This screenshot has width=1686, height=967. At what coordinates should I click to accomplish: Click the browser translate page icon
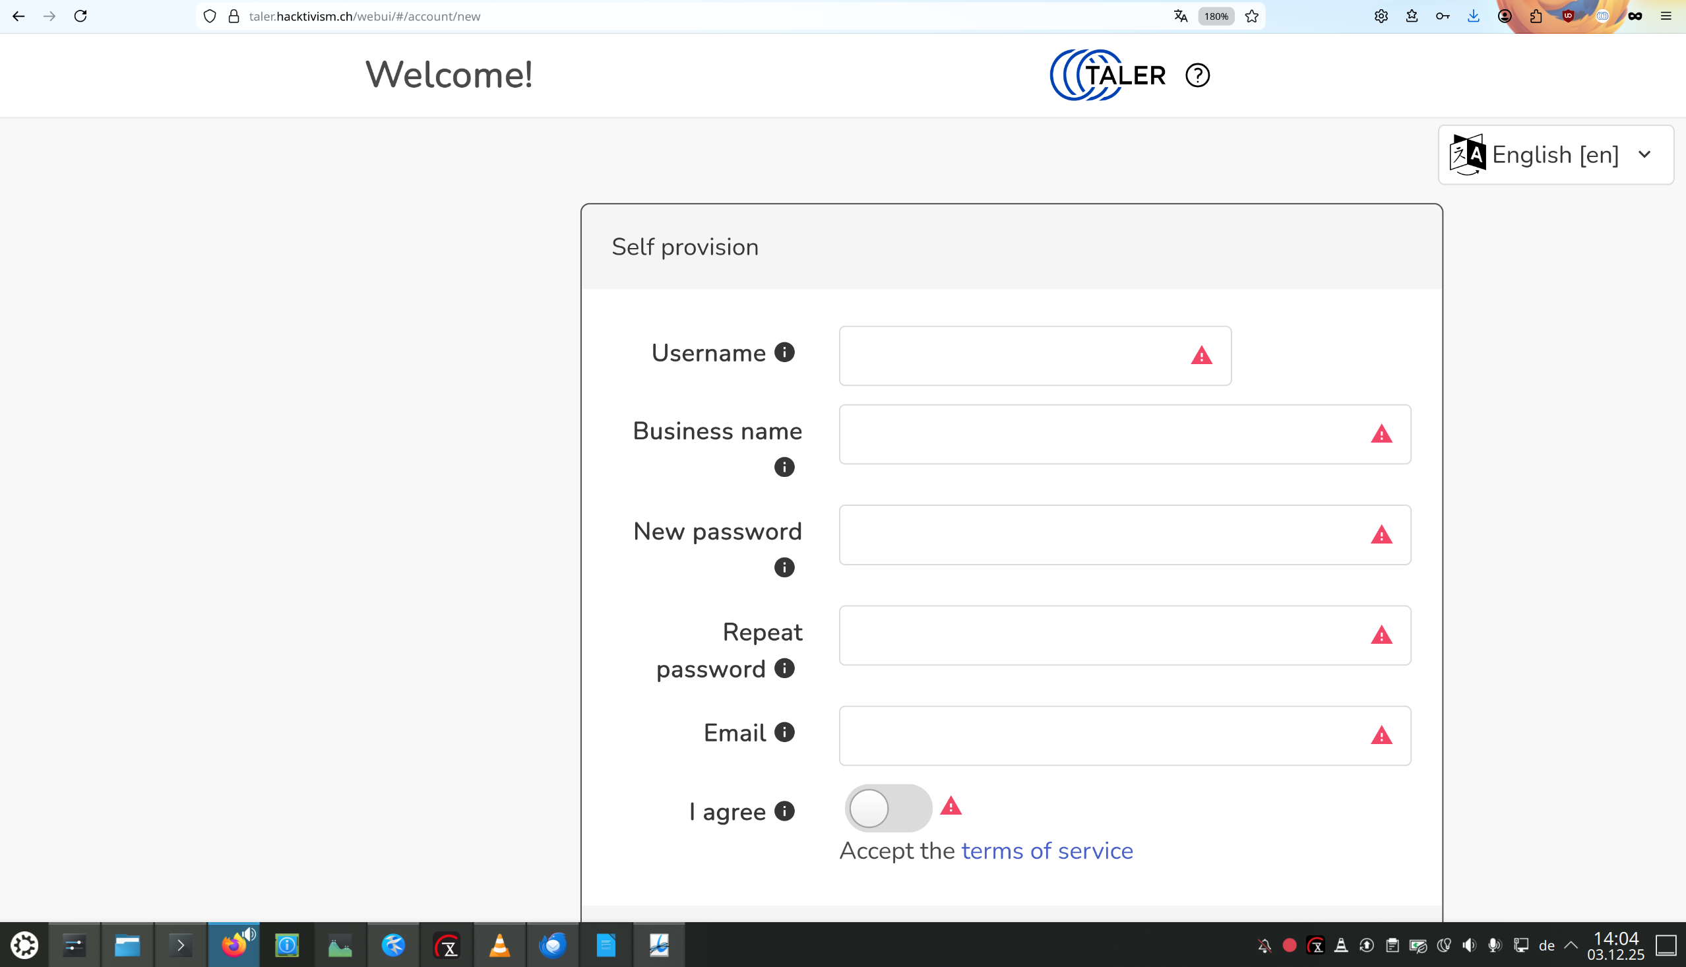[x=1180, y=16]
